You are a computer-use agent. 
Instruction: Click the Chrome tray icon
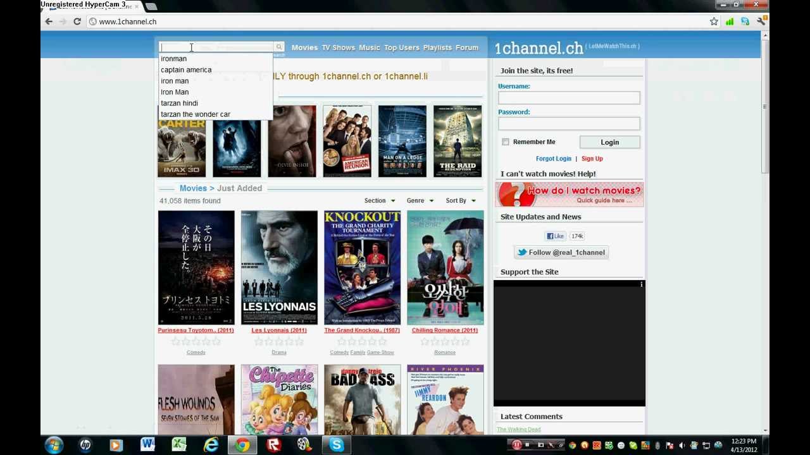572,446
